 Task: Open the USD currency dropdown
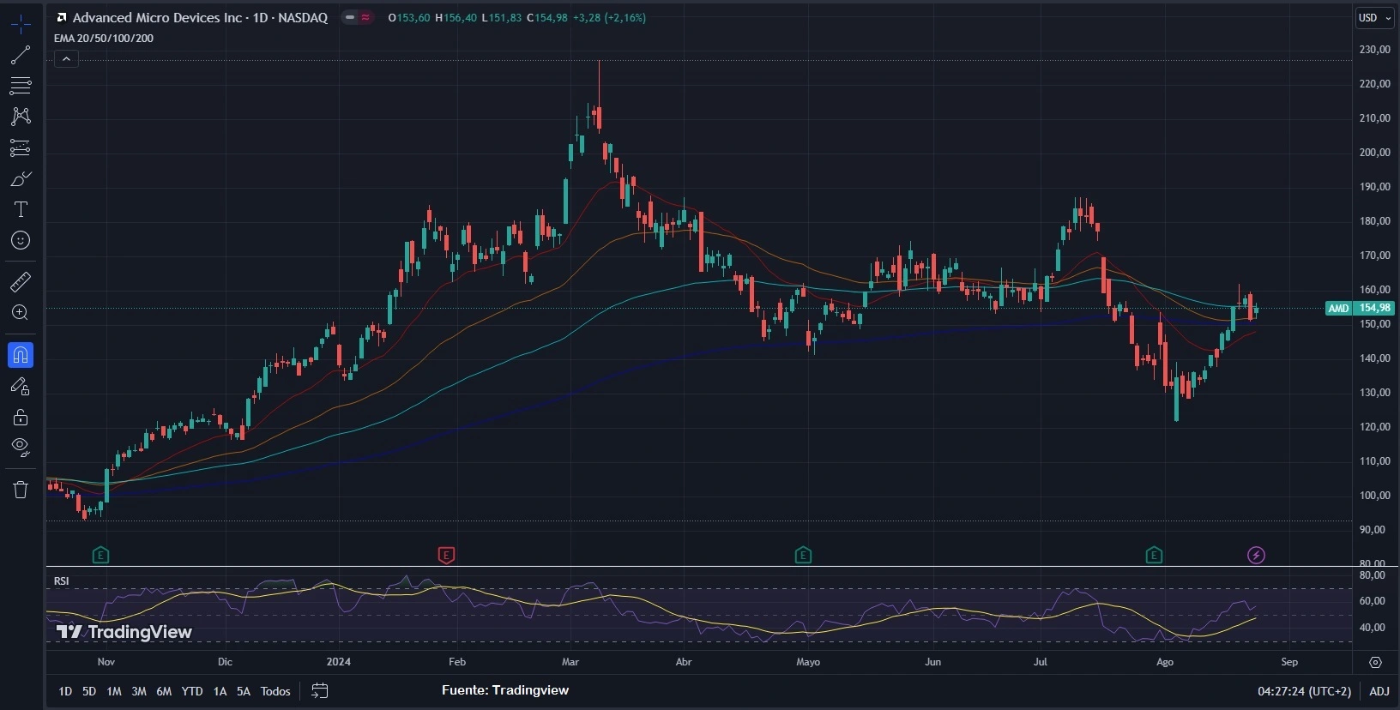coord(1374,18)
